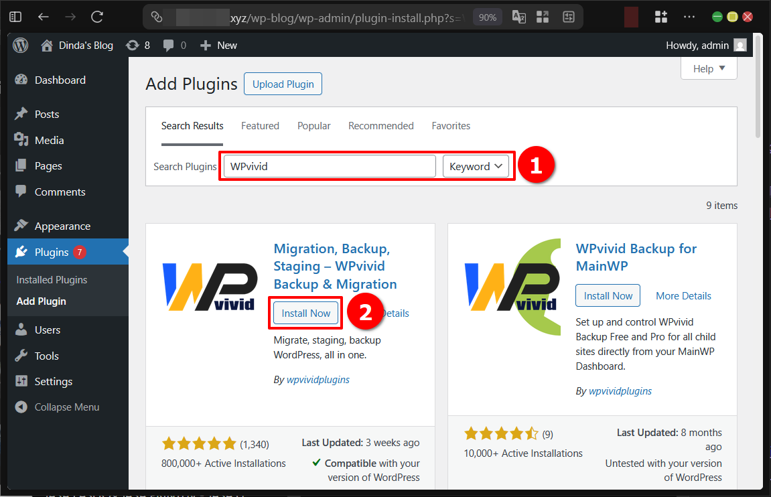The height and width of the screenshot is (497, 771).
Task: Install WPvivid Backup for MainWP
Action: (607, 295)
